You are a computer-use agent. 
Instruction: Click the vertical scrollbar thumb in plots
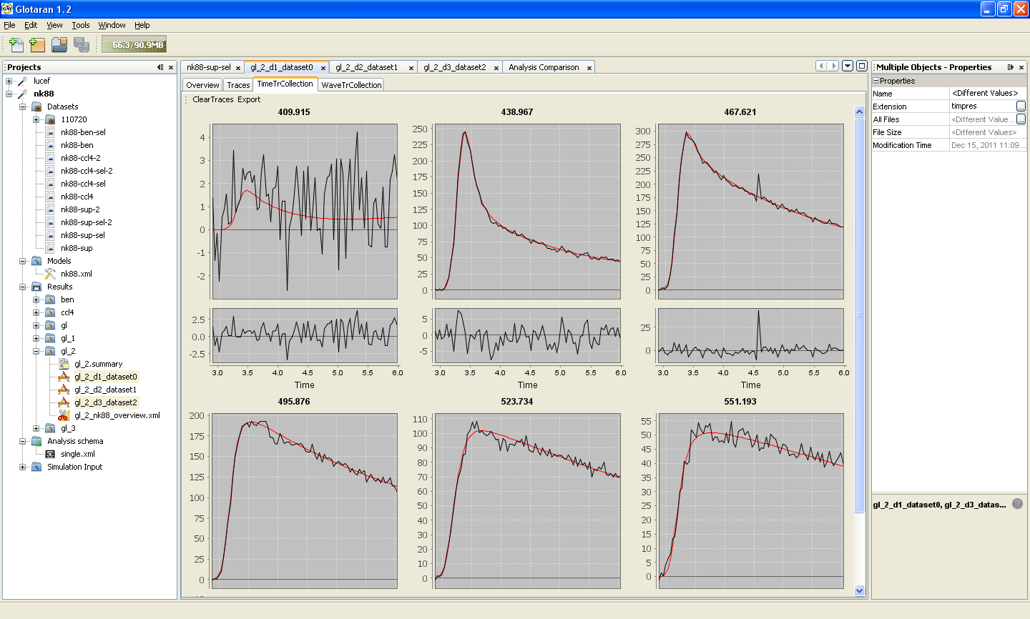click(x=860, y=315)
